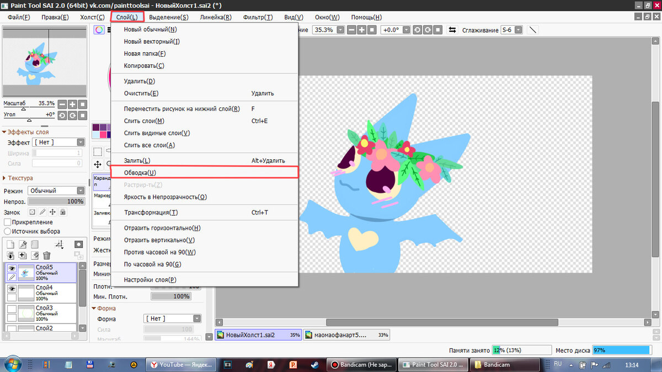Reset zoom with toolbar square button next to plus

372,30
